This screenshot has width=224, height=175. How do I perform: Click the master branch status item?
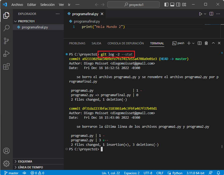(11, 173)
